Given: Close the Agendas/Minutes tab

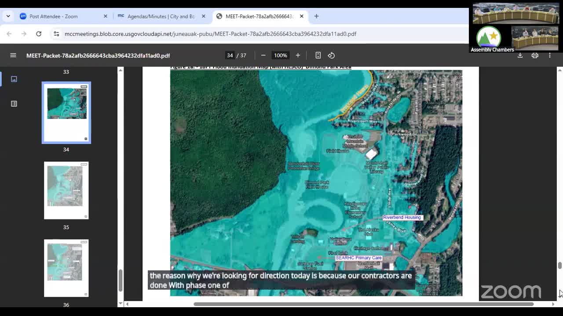Looking at the screenshot, I should pos(203,16).
